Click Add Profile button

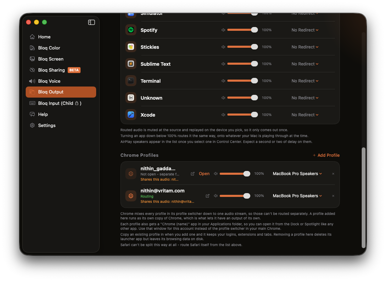pyautogui.click(x=326, y=155)
